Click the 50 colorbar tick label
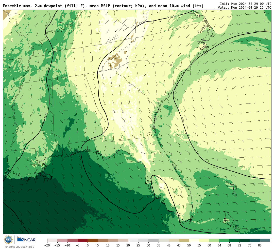The image size is (274, 250). (x=189, y=245)
